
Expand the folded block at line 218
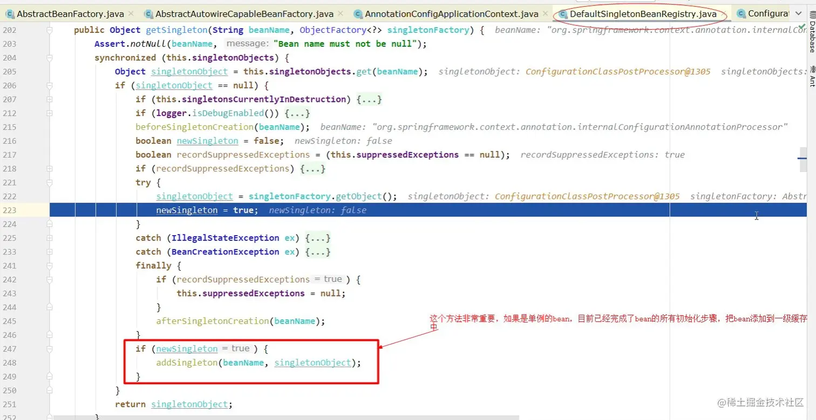coord(50,169)
